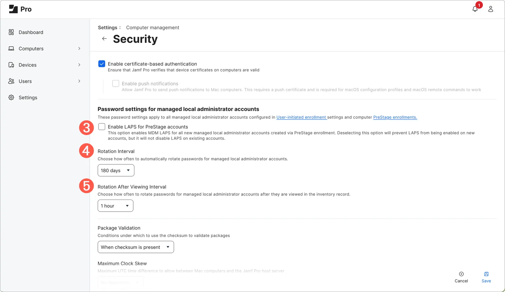Image resolution: width=505 pixels, height=292 pixels.
Task: Click the Settings gear icon in sidebar
Action: tap(11, 97)
